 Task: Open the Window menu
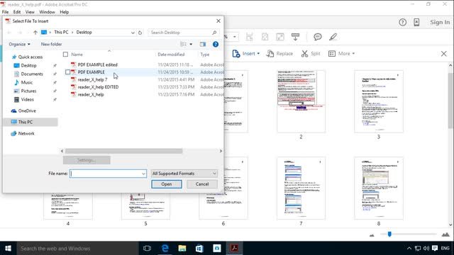47,12
